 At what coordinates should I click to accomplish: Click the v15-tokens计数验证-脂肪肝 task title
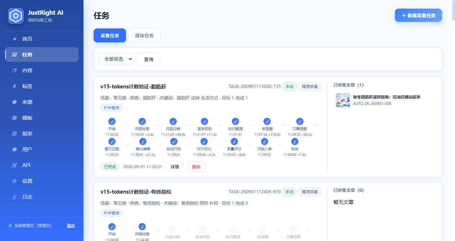pos(133,87)
